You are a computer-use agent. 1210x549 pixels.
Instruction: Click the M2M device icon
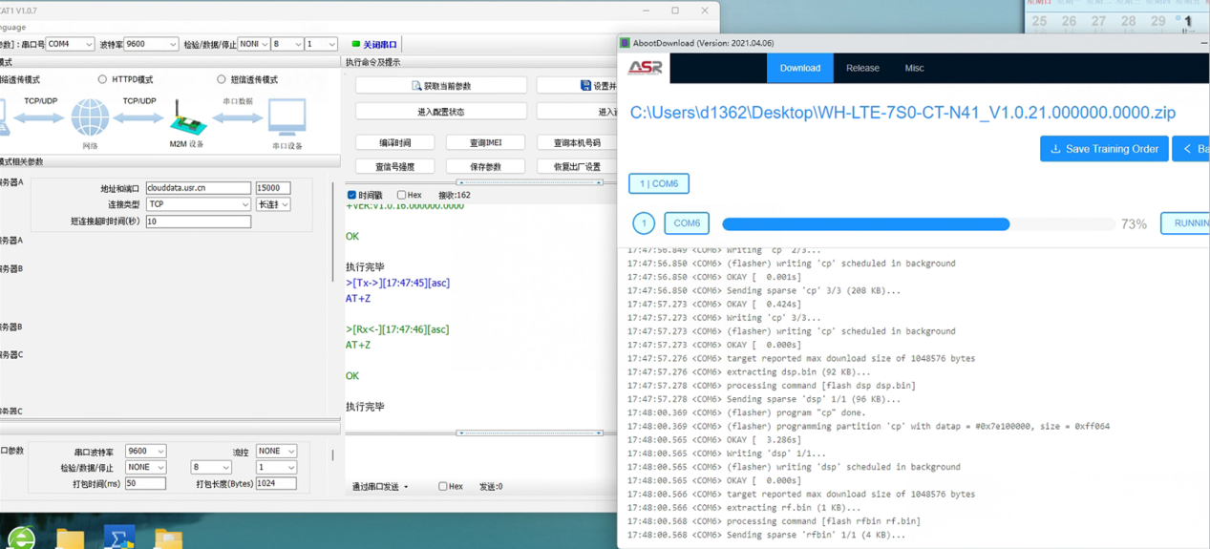pos(187,118)
